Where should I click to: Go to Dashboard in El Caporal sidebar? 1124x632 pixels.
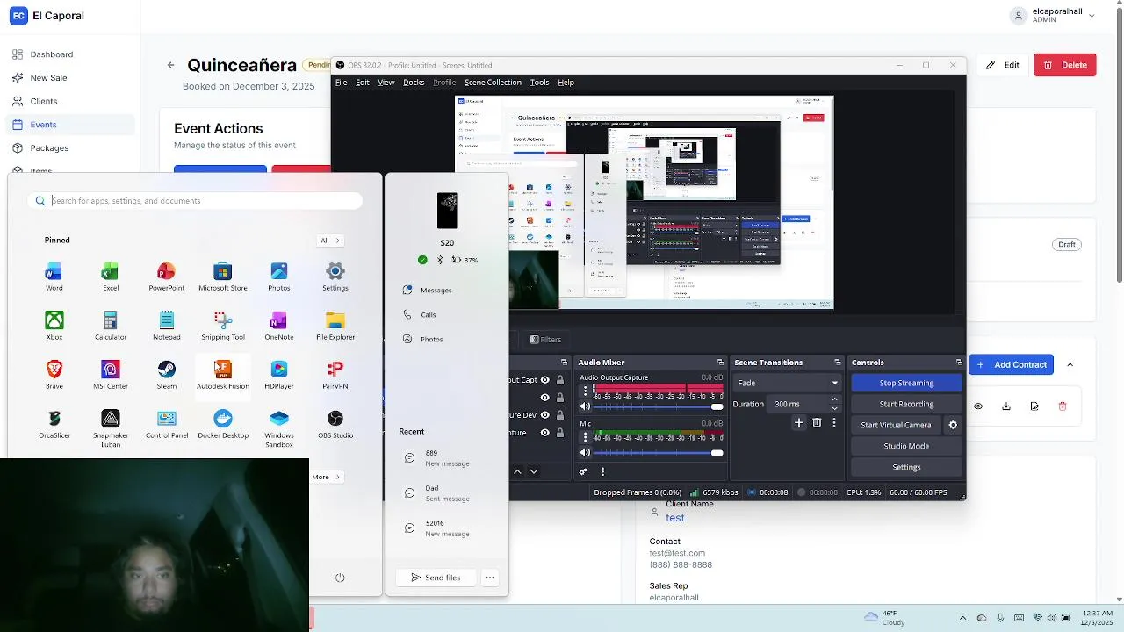click(x=70, y=54)
